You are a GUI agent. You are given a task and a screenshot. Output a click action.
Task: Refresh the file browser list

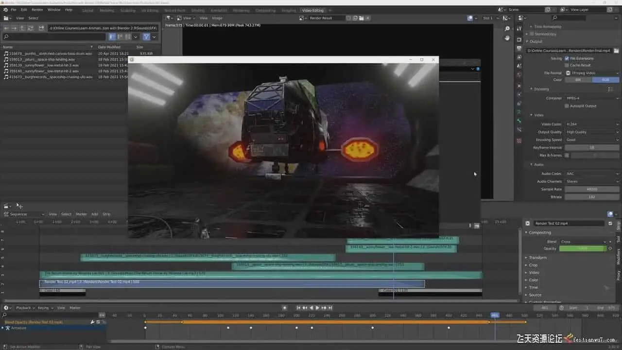pyautogui.click(x=30, y=28)
